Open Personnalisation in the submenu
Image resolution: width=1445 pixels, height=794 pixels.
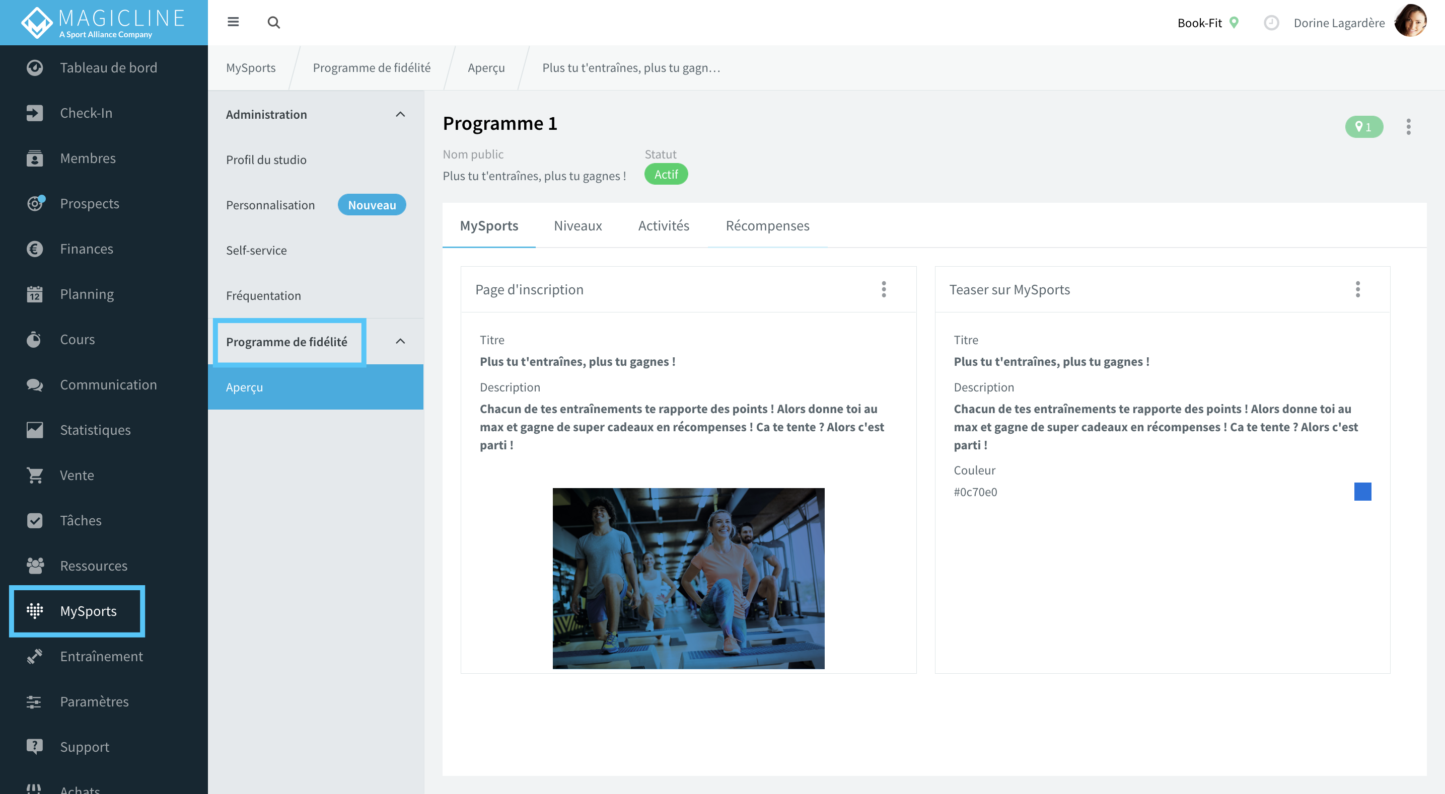270,205
